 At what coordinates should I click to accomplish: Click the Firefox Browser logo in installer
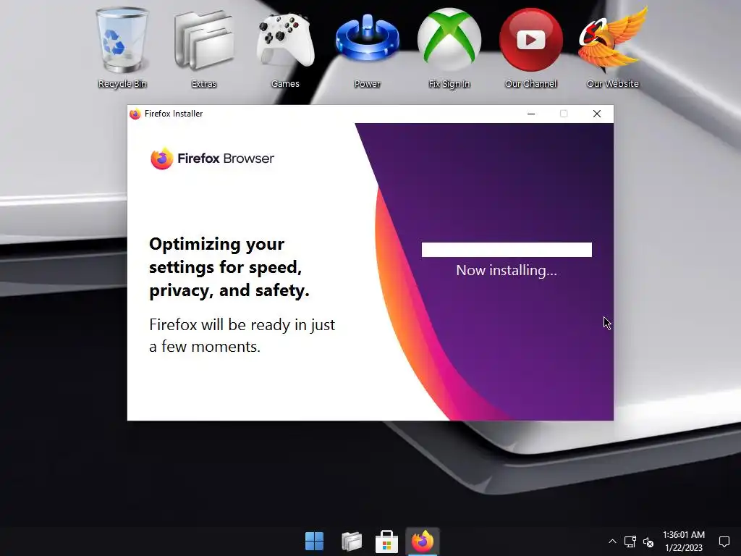[x=212, y=159]
